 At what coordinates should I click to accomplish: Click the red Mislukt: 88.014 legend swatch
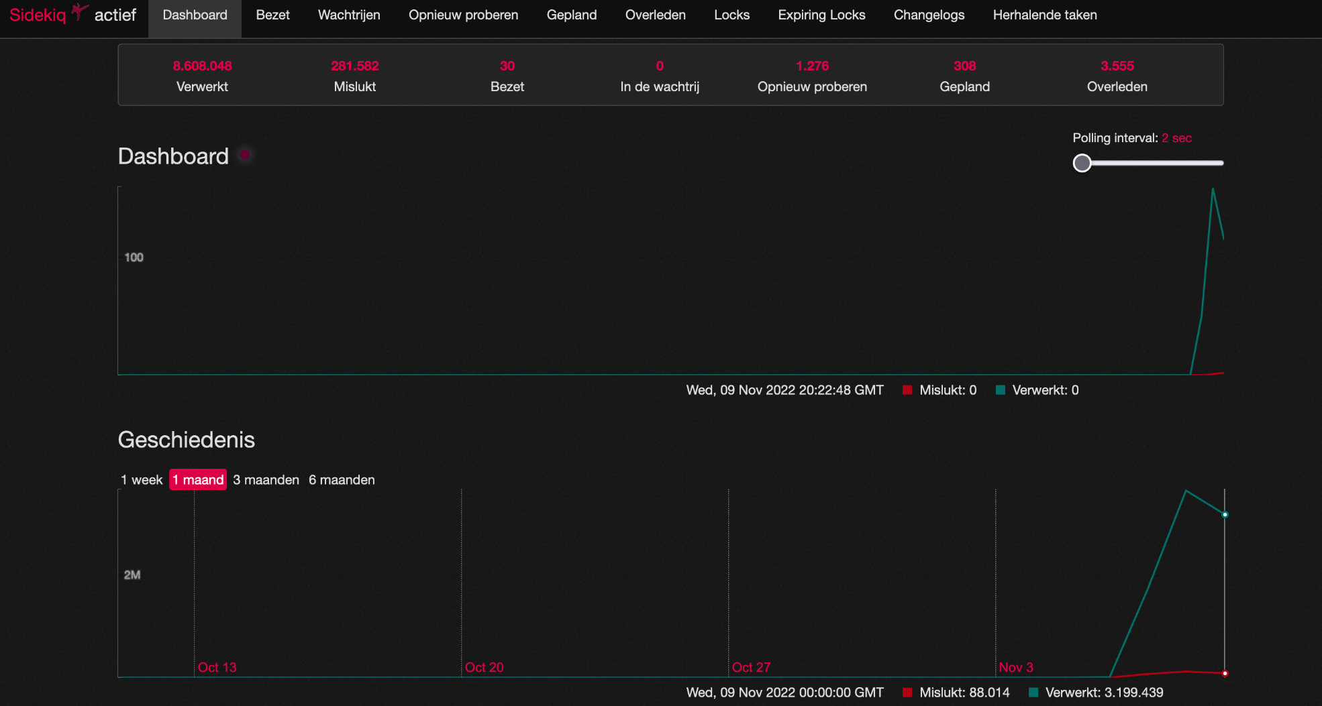click(907, 693)
